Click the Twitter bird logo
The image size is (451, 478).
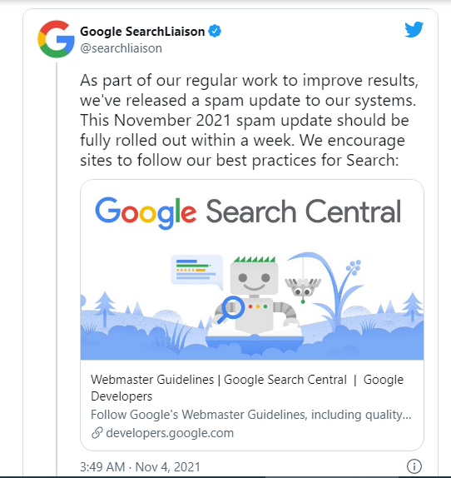(414, 29)
